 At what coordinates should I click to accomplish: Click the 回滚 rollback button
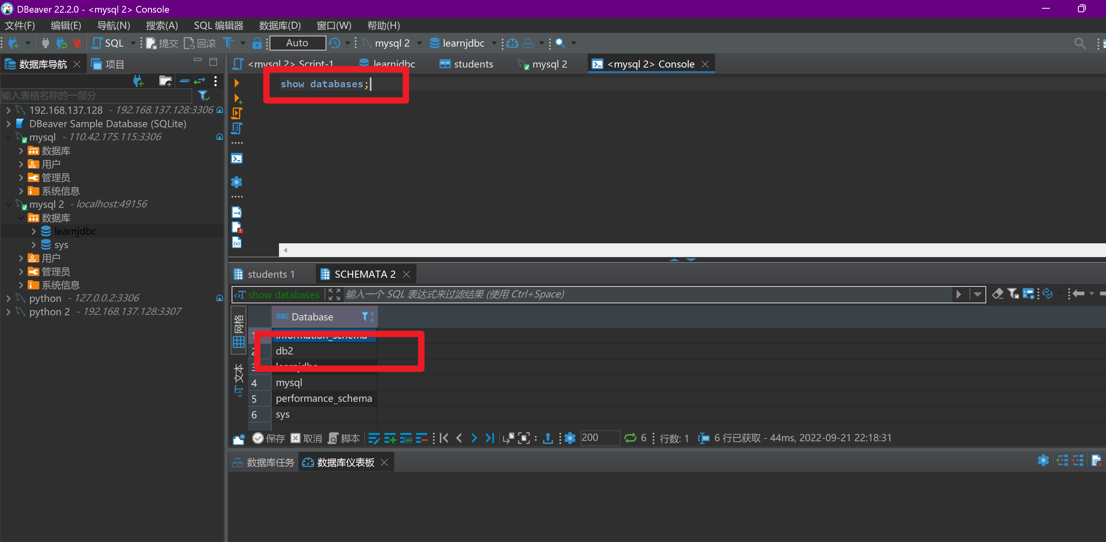(200, 43)
